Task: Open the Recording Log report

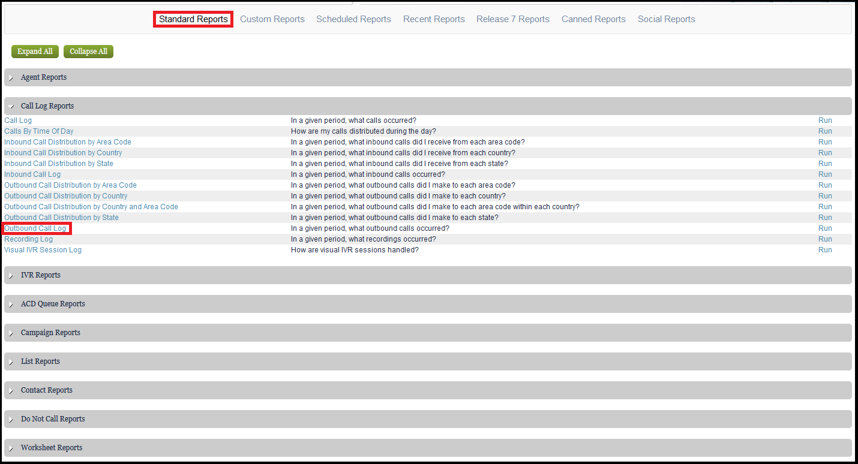Action: (x=28, y=239)
